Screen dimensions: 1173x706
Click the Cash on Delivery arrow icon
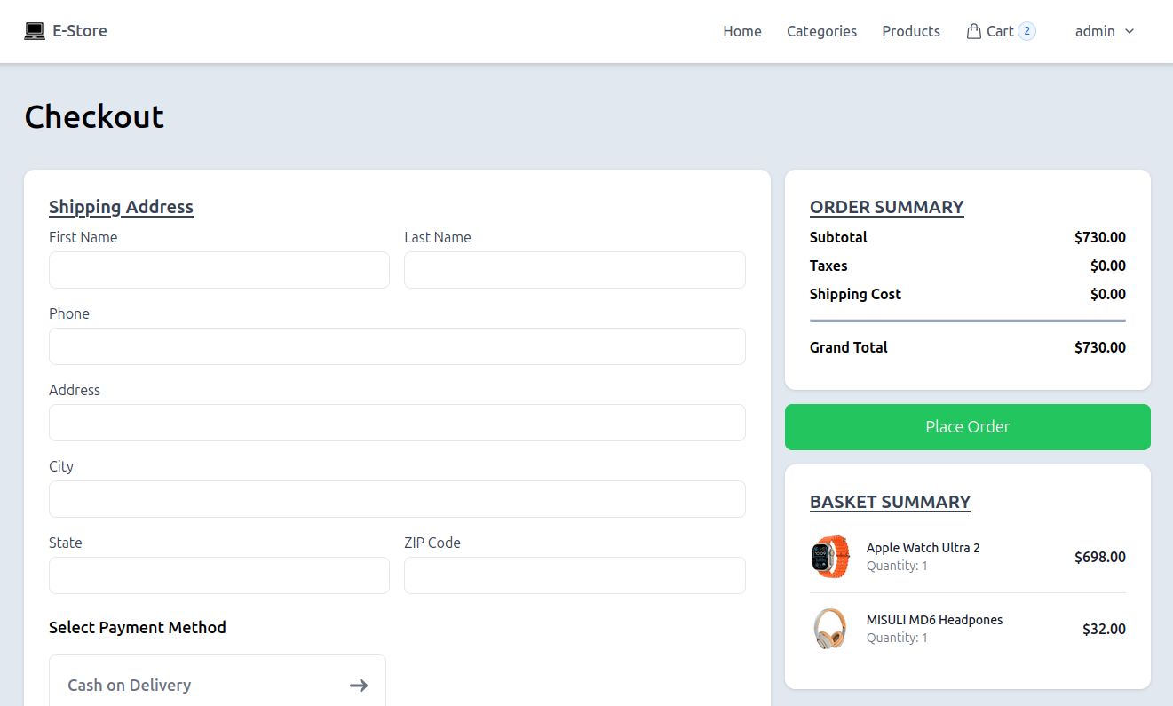[358, 685]
